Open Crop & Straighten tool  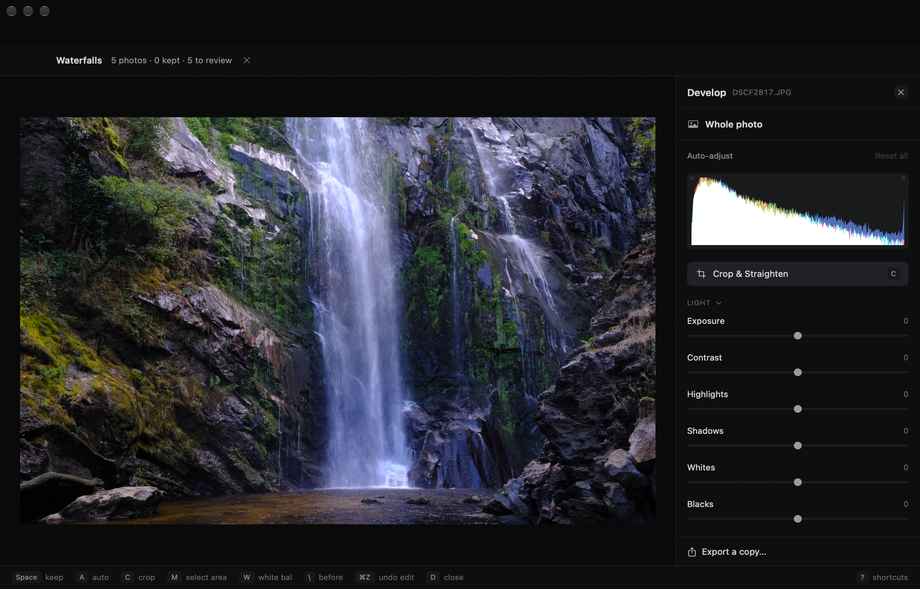[x=797, y=274]
